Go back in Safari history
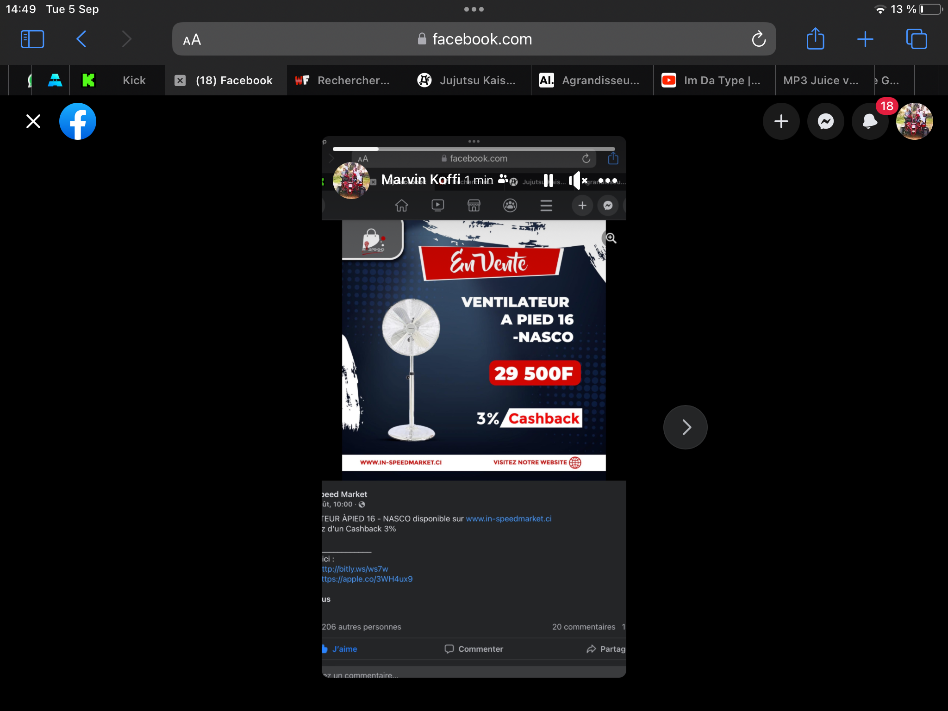 point(81,39)
